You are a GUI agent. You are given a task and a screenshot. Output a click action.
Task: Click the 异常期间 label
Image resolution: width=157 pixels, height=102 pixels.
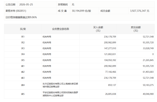pos(63,5)
